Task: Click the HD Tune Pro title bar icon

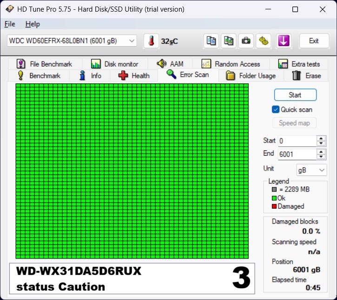Action: 10,9
